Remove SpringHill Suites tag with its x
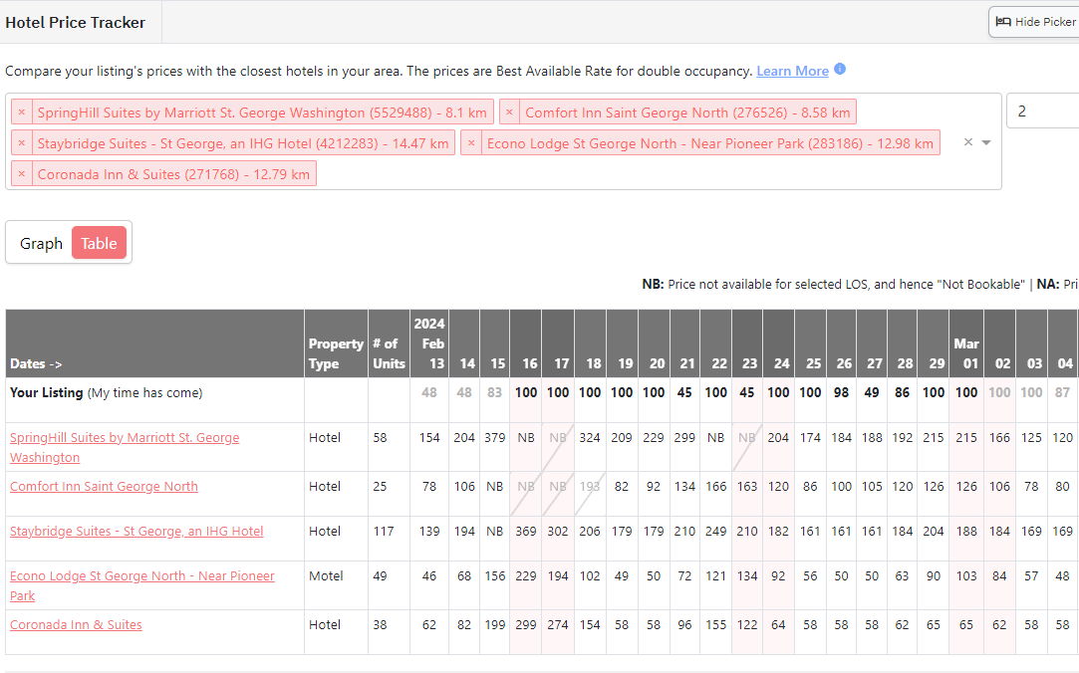The width and height of the screenshot is (1079, 673). [21, 112]
